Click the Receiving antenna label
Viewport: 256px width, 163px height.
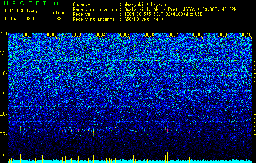(x=94, y=19)
